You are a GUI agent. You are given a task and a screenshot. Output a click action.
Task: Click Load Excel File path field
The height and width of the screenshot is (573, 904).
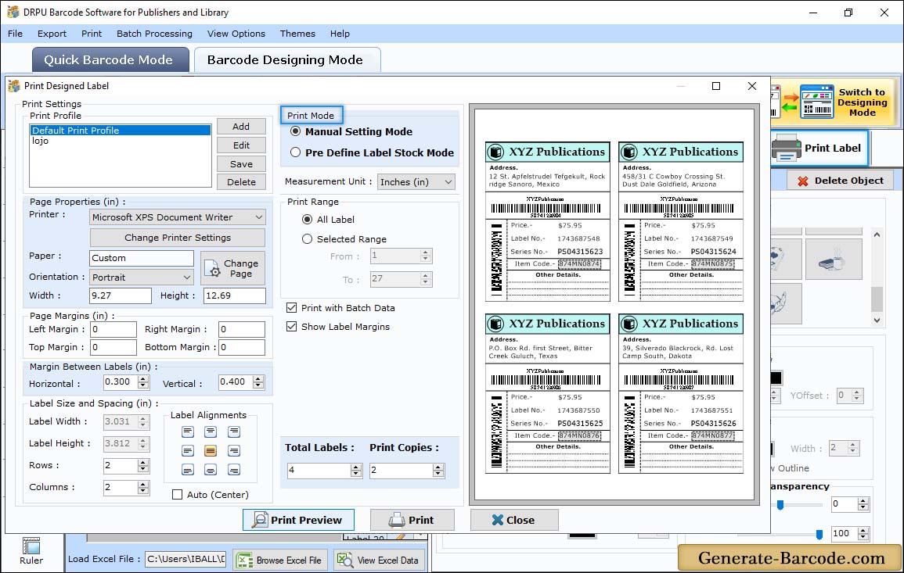185,559
